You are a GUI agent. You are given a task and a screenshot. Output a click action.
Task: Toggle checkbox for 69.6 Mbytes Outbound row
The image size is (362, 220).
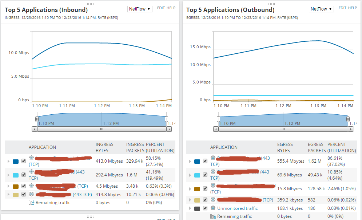pos(205,175)
